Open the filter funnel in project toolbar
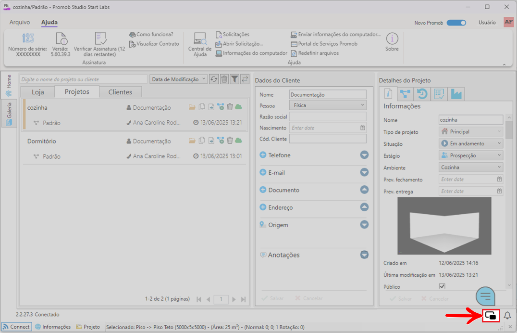517x333 pixels. [x=234, y=79]
